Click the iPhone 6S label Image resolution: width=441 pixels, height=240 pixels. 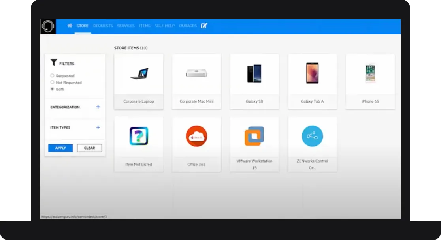[x=370, y=101]
